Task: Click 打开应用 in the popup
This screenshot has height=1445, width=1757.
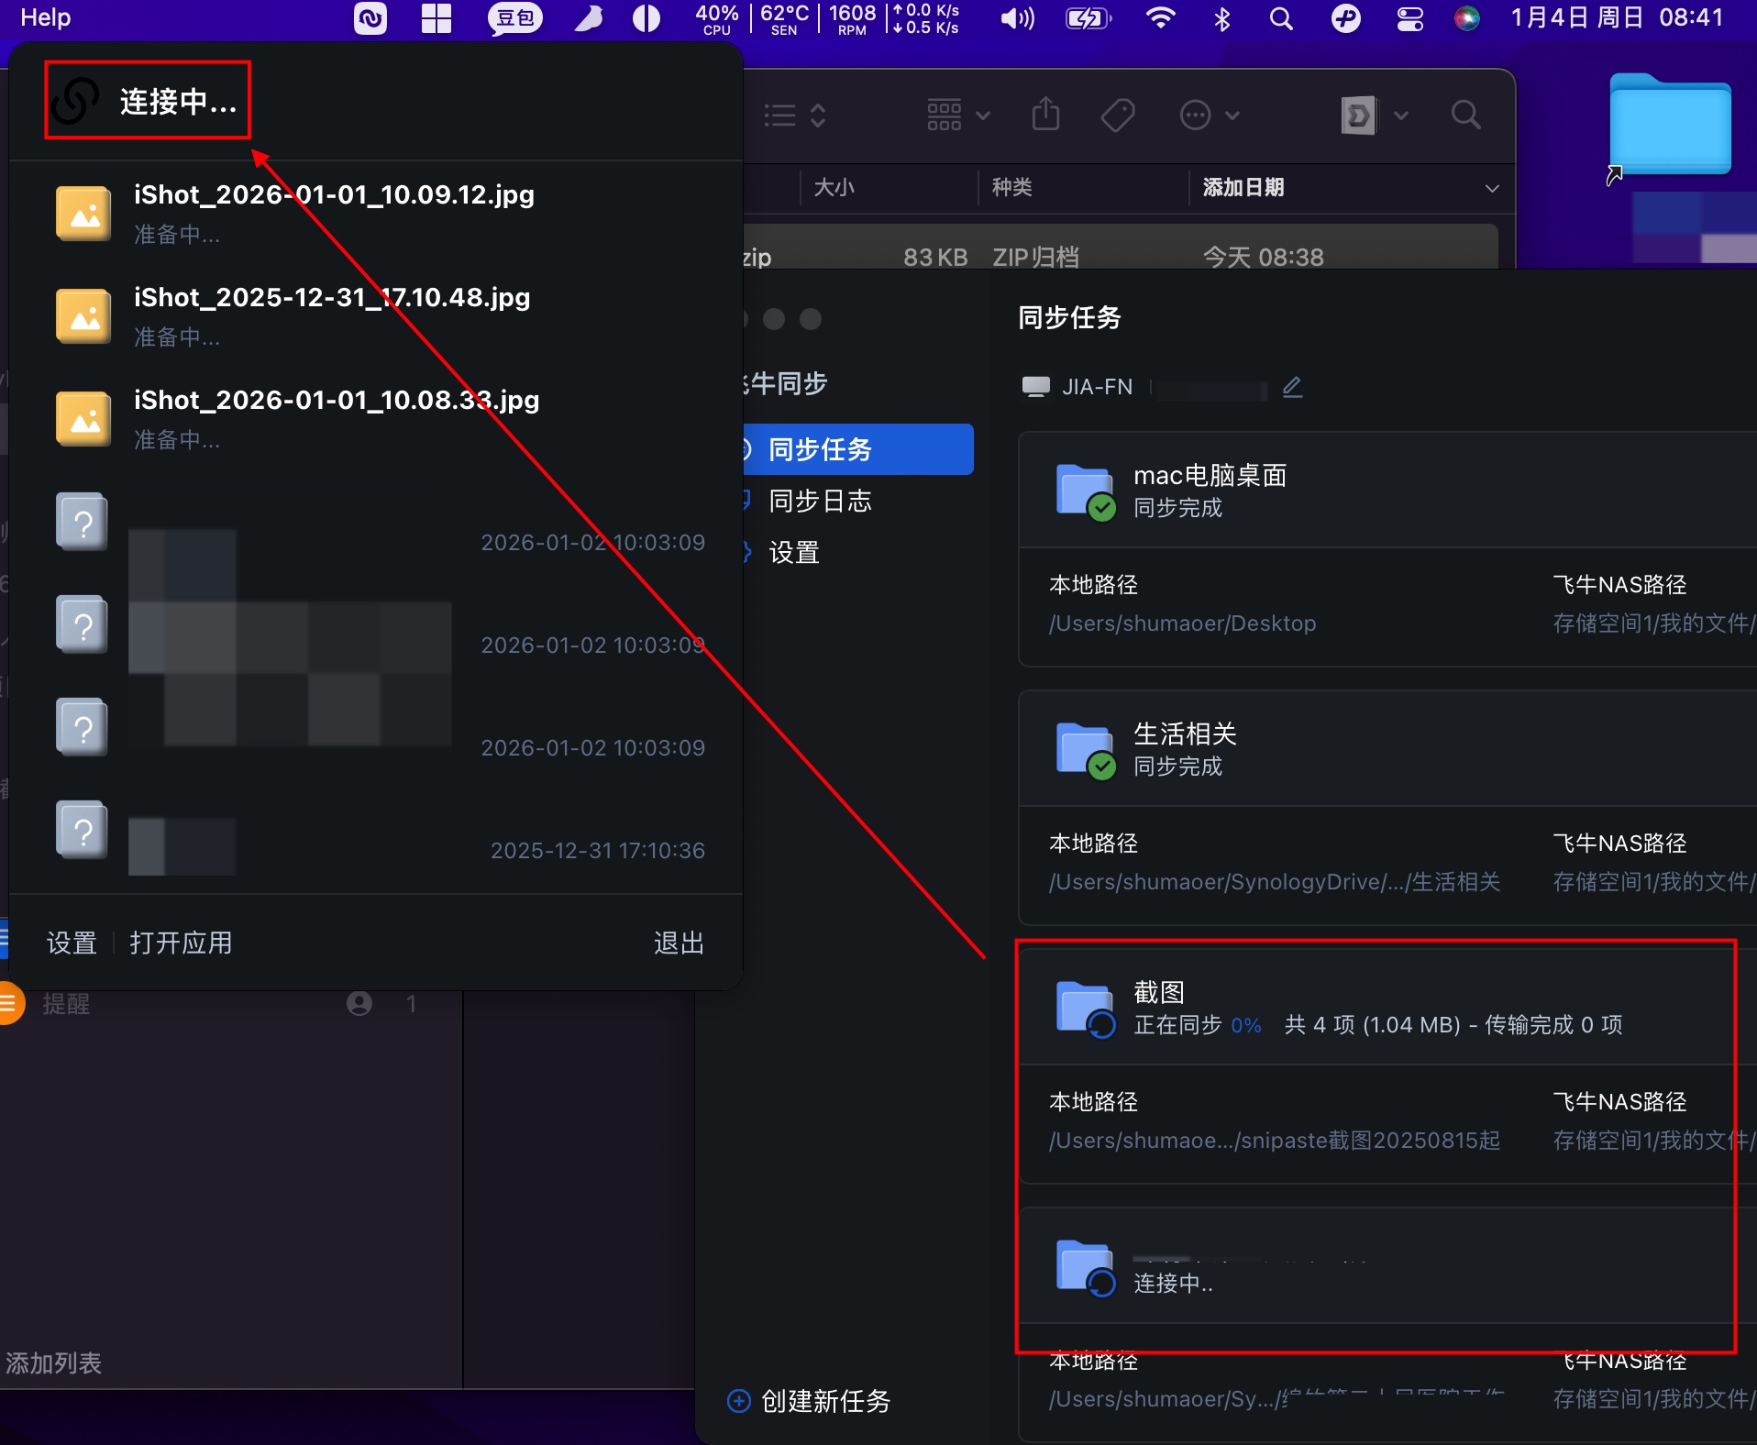Action: tap(181, 943)
